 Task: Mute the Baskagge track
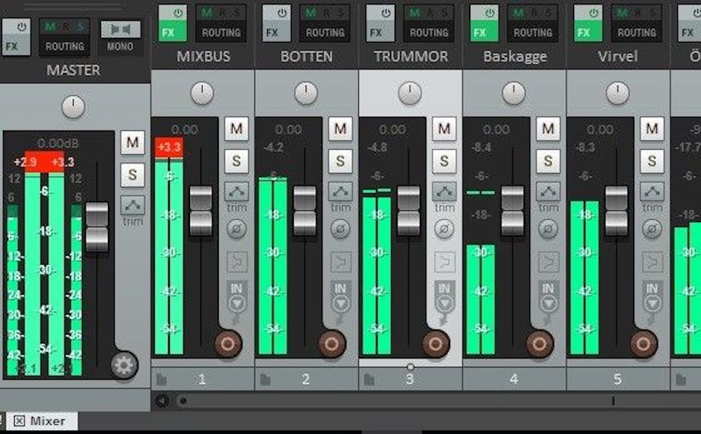[x=547, y=129]
